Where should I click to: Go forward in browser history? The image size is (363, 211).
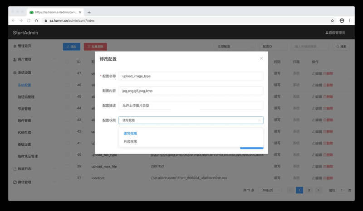click(21, 20)
